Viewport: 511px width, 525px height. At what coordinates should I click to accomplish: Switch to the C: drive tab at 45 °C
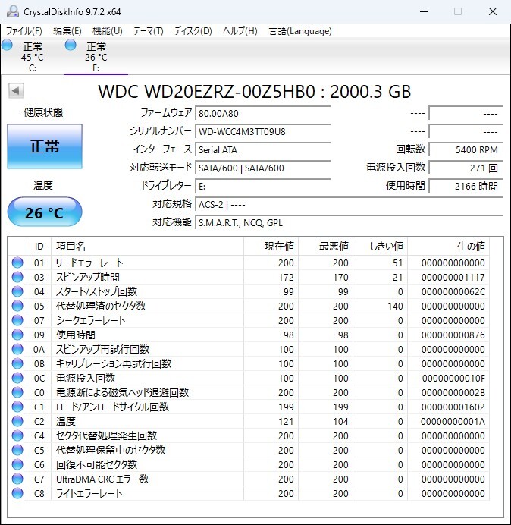coord(32,56)
